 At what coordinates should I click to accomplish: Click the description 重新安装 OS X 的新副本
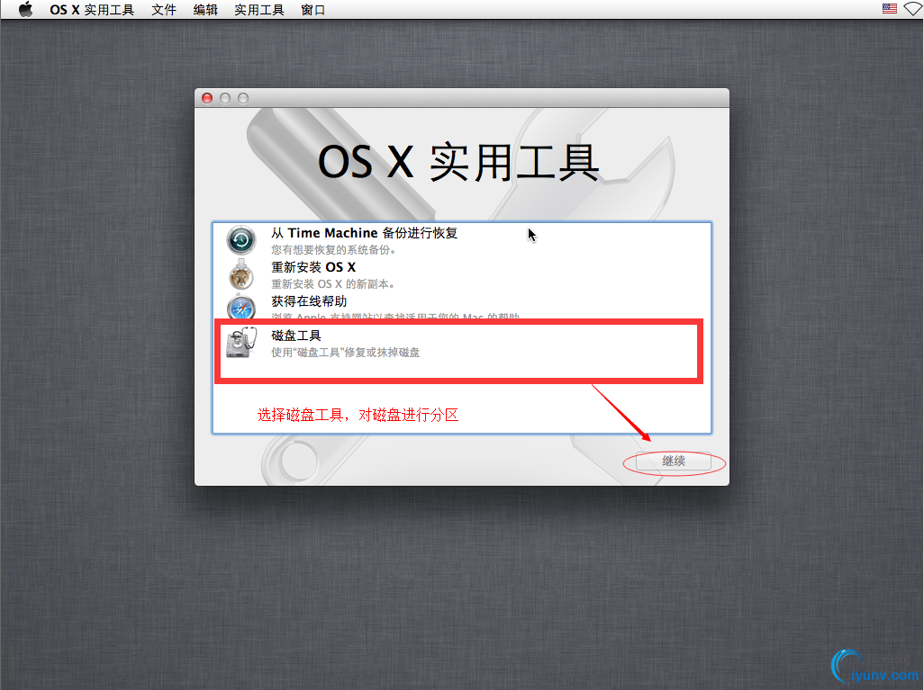coord(332,284)
